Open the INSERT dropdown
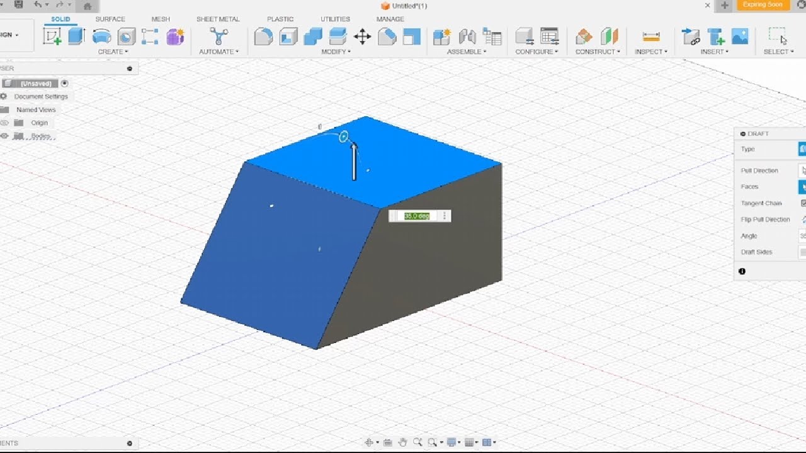Screen dimensions: 806x453 [x=714, y=52]
